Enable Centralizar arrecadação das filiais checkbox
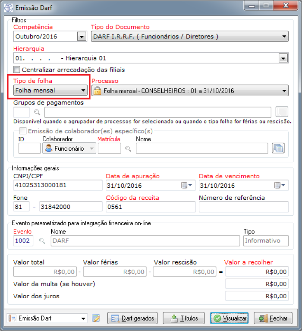 17,69
